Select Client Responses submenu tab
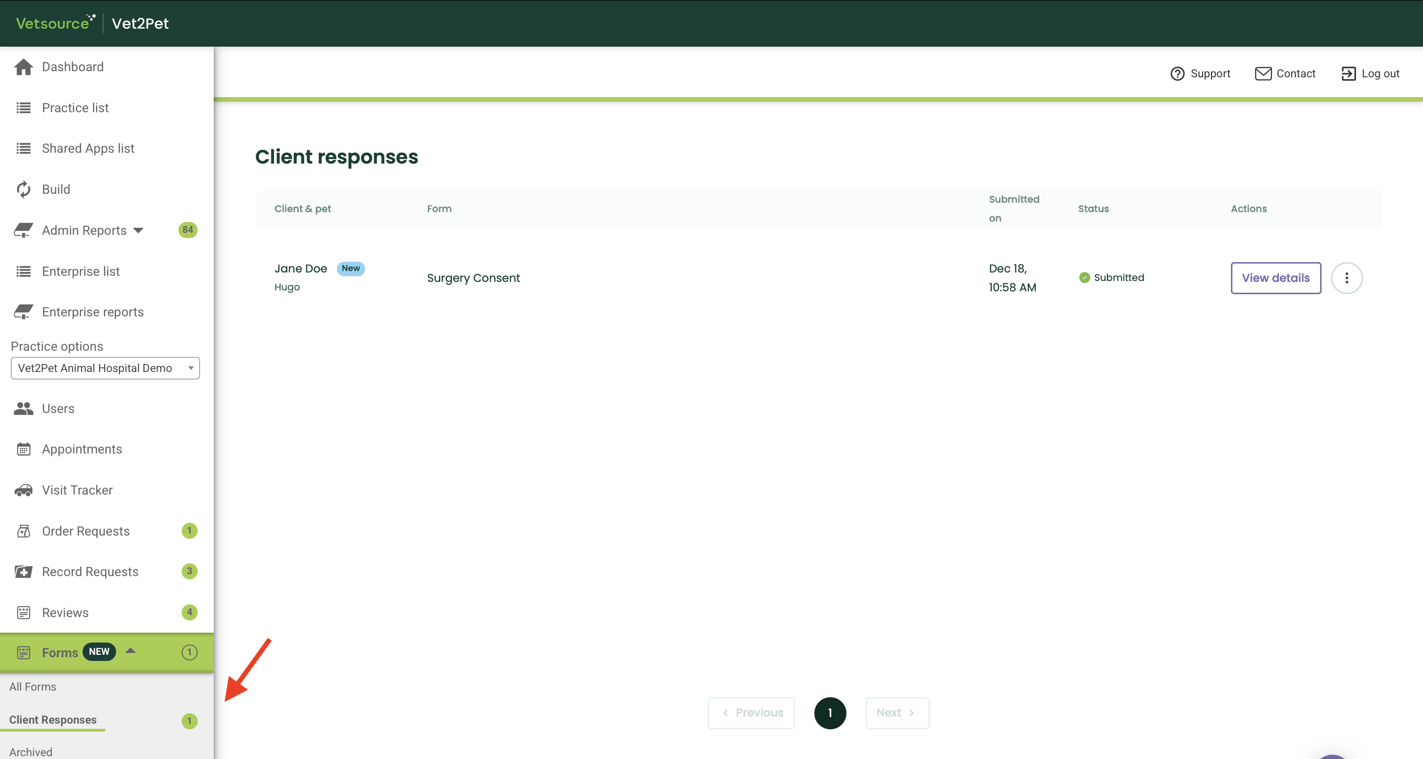 pyautogui.click(x=53, y=720)
